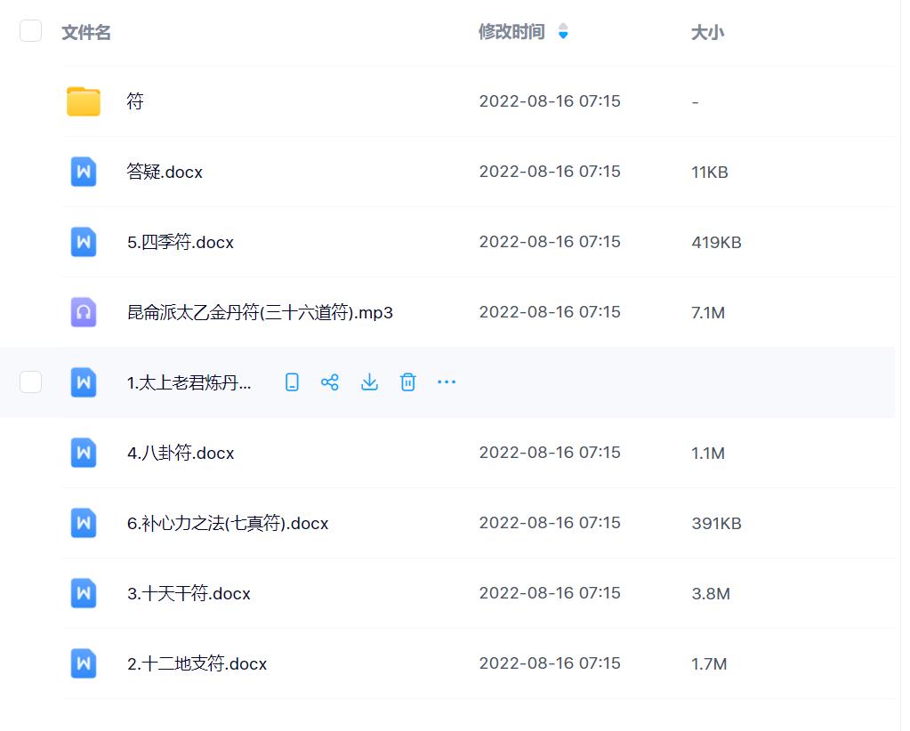Image resolution: width=910 pixels, height=731 pixels.
Task: Click the Word icon beside 4.八卦符.docx
Action: (83, 453)
